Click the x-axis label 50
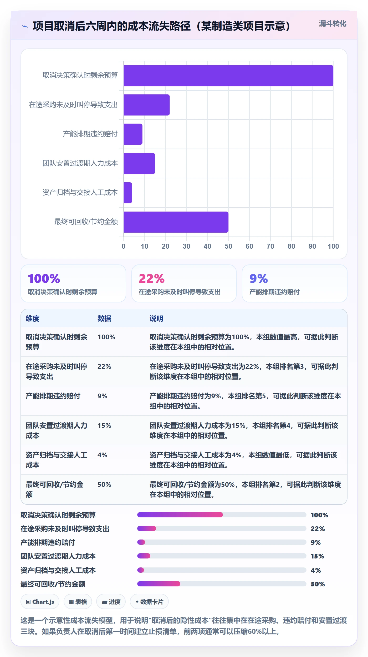 pyautogui.click(x=228, y=246)
